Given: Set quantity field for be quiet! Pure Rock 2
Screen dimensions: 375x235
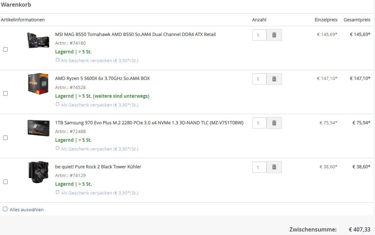Looking at the screenshot, I should 259,167.
